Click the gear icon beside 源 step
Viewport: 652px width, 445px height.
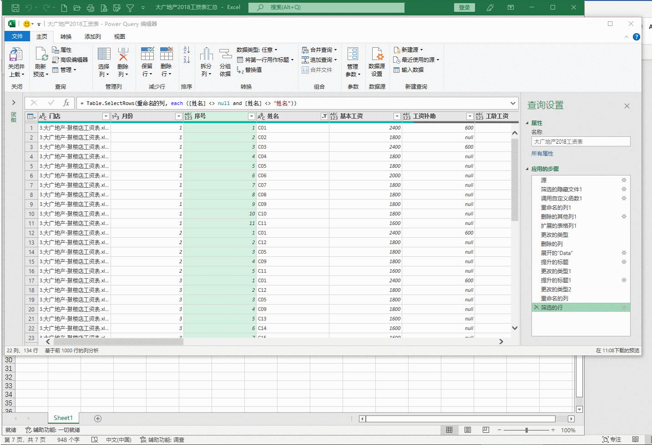[x=624, y=180]
